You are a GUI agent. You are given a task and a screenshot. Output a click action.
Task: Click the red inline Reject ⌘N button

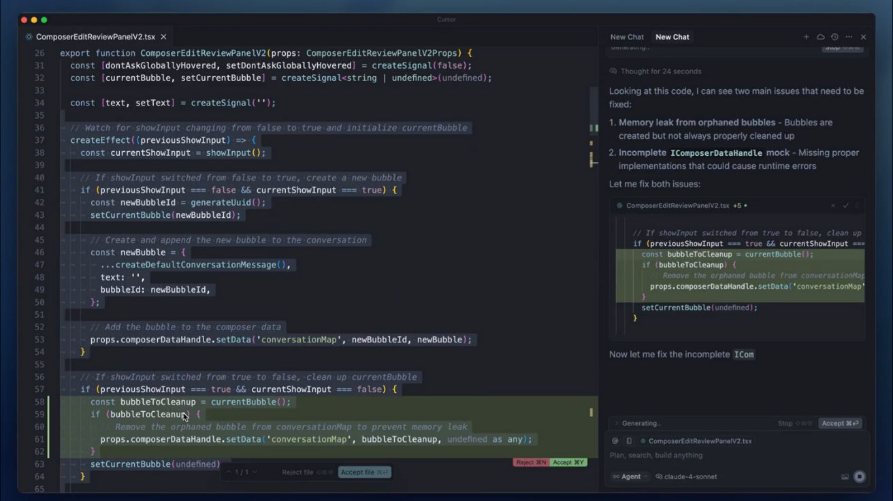pos(531,463)
